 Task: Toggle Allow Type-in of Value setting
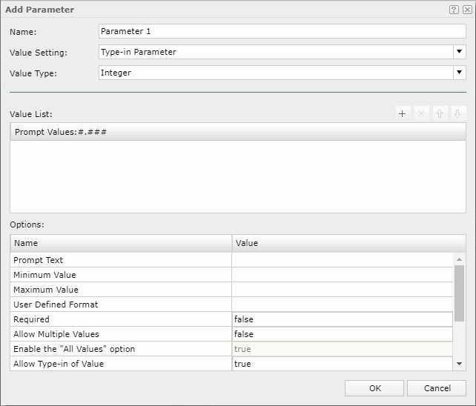342,364
